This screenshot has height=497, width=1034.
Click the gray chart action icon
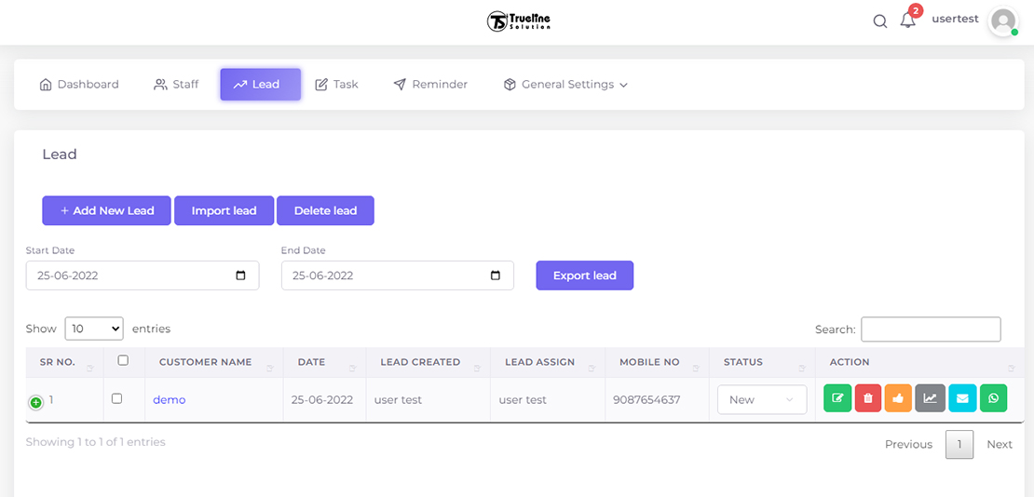pyautogui.click(x=930, y=398)
